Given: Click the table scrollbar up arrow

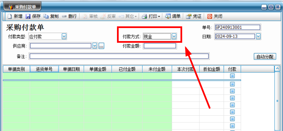Looking at the screenshot, I should coord(277,69).
